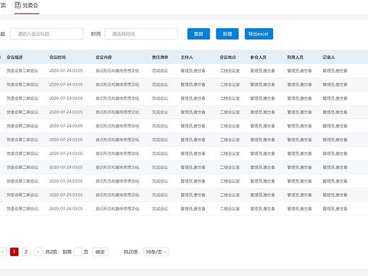The height and width of the screenshot is (276, 368).
Task: Click the 记录人 column header
Action: pos(329,57)
